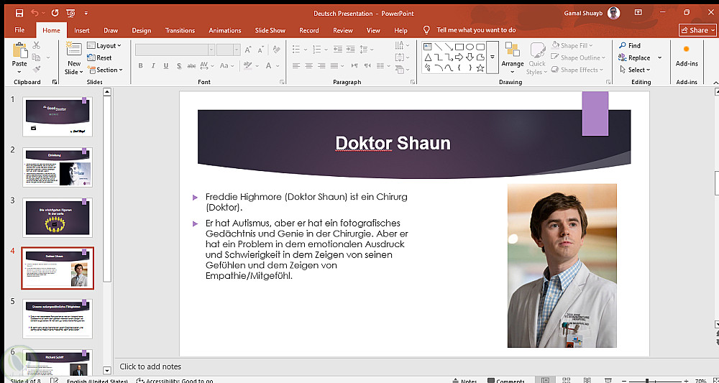Screen dimensions: 719x383
Task: Insert a New Slide from the ribbon
Action: click(73, 50)
